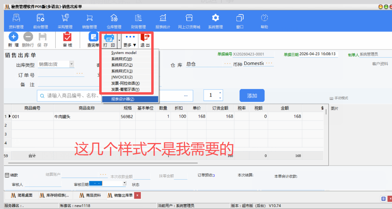Select 系统样式(W) print style
Image resolution: width=392 pixels, height=209 pixels.
point(121,59)
